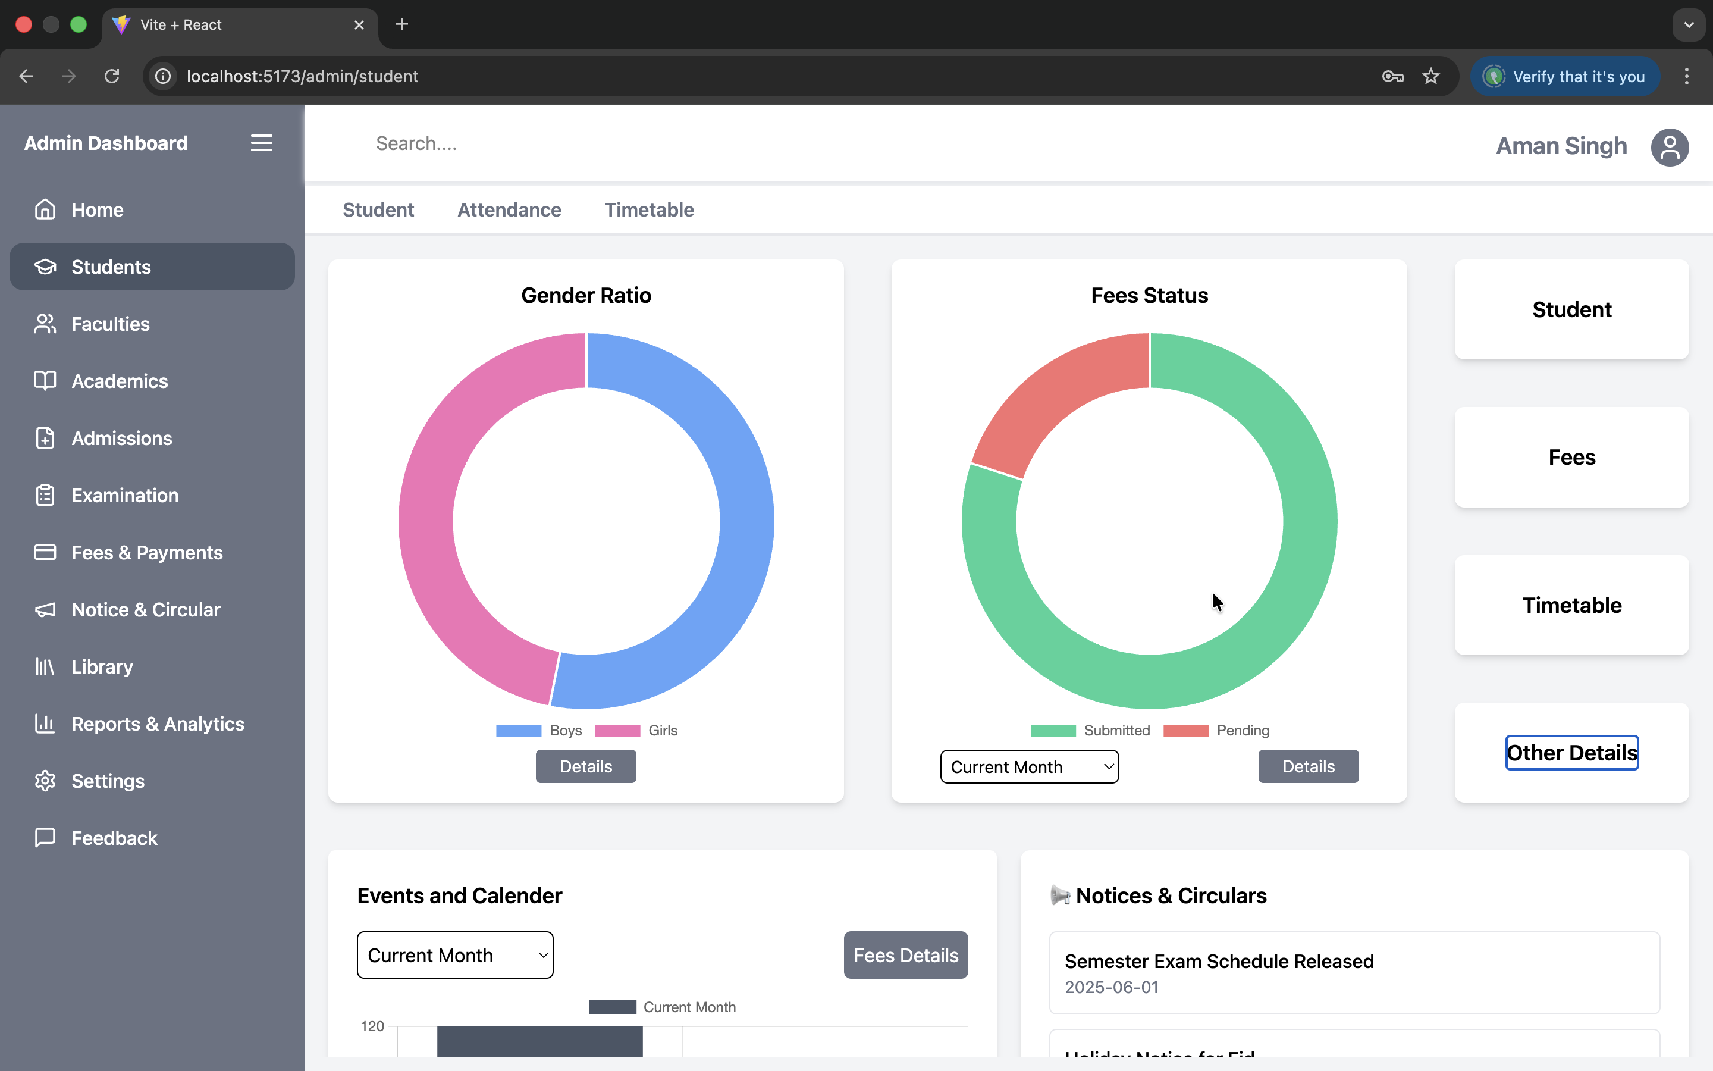
Task: Click the Home house icon in sidebar
Action: tap(45, 209)
